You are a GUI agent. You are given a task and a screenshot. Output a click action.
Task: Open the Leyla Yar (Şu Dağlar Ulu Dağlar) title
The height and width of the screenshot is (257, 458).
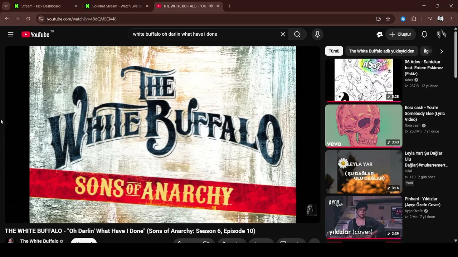point(426,159)
